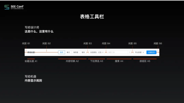Click the 间距 B5 label
This screenshot has width=184, height=103.
132,43
